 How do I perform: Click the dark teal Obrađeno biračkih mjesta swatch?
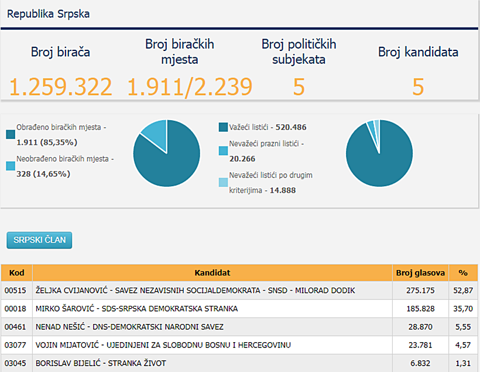(x=11, y=134)
